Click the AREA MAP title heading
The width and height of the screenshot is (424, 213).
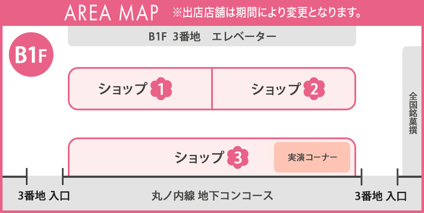point(112,13)
